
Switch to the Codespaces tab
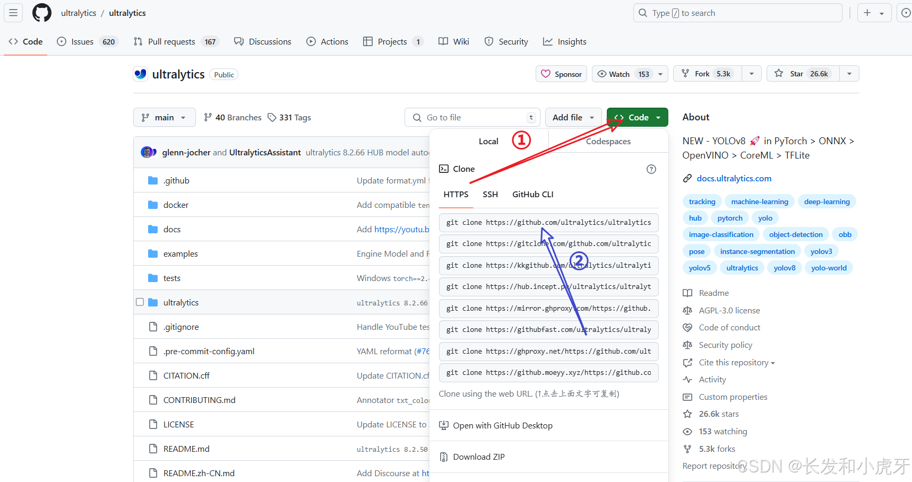[x=608, y=142]
